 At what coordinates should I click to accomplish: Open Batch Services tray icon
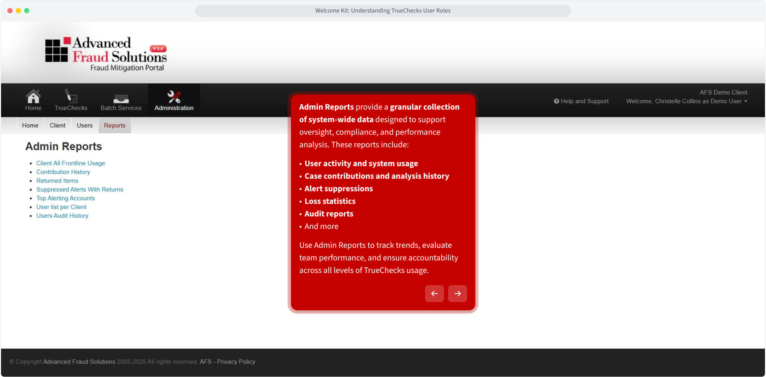coord(121,98)
